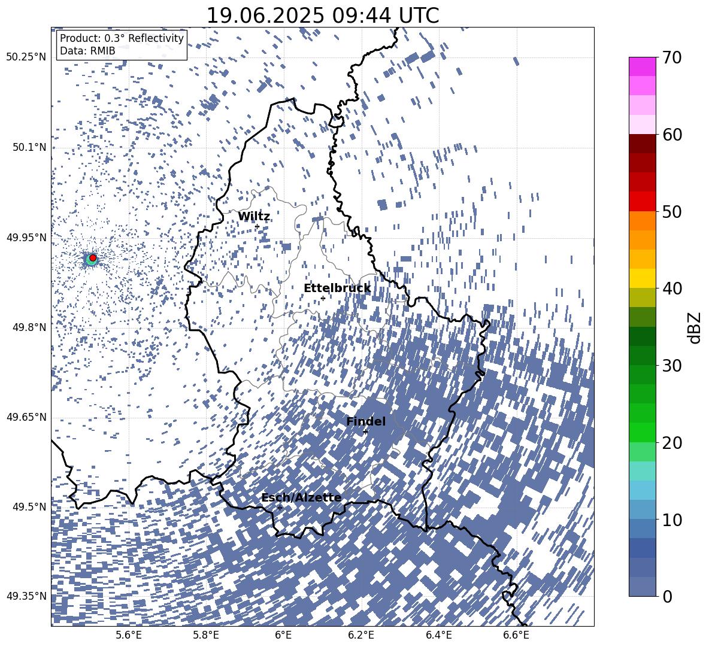The width and height of the screenshot is (709, 647).
Task: Select the dark green colorbar swatch near 33
Action: click(642, 336)
